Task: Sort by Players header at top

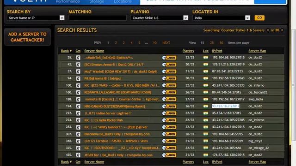Action: click(188, 51)
